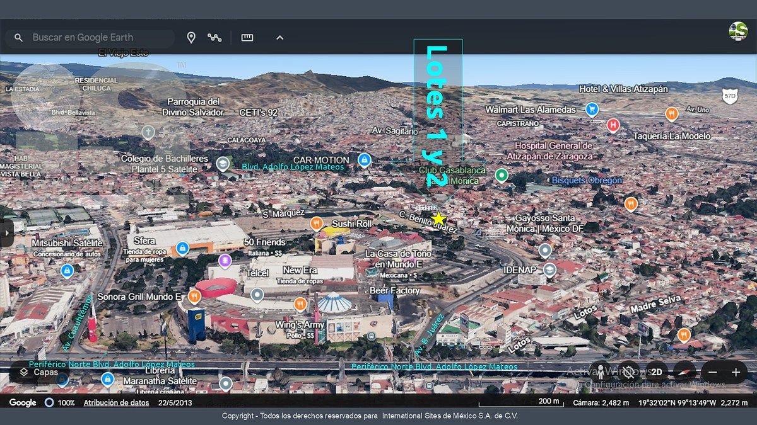Toggle 2D view mode
This screenshot has height=425, width=757.
(x=657, y=372)
